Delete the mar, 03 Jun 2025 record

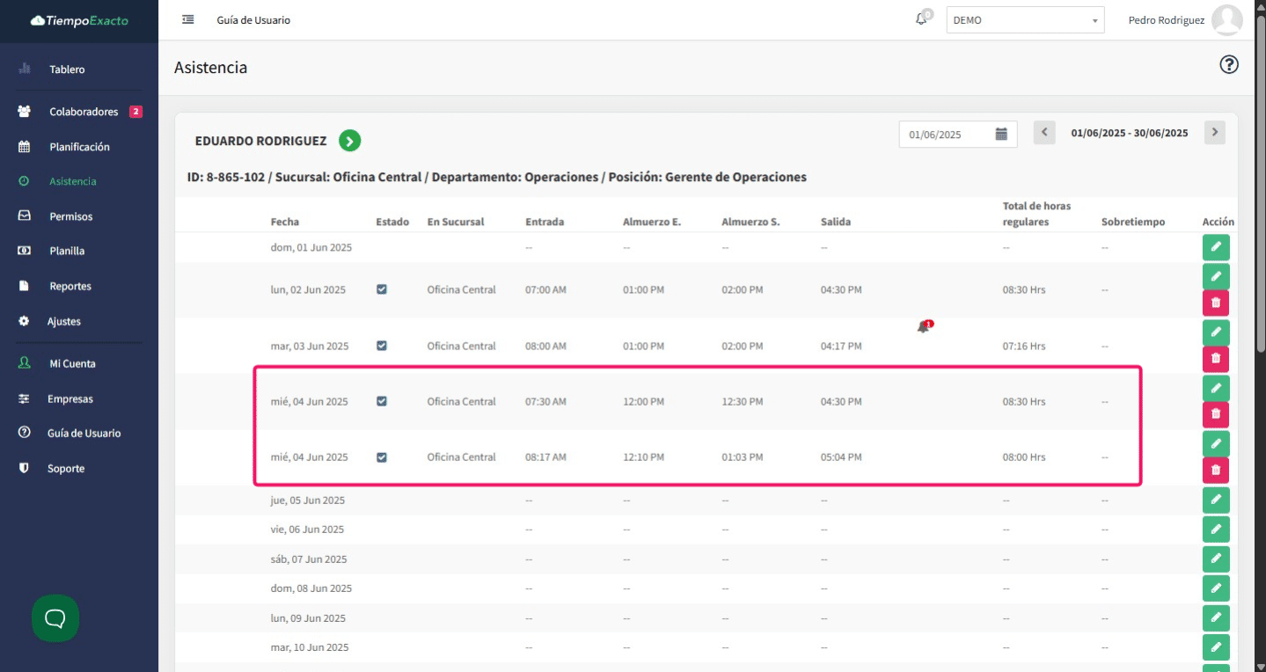click(x=1215, y=359)
